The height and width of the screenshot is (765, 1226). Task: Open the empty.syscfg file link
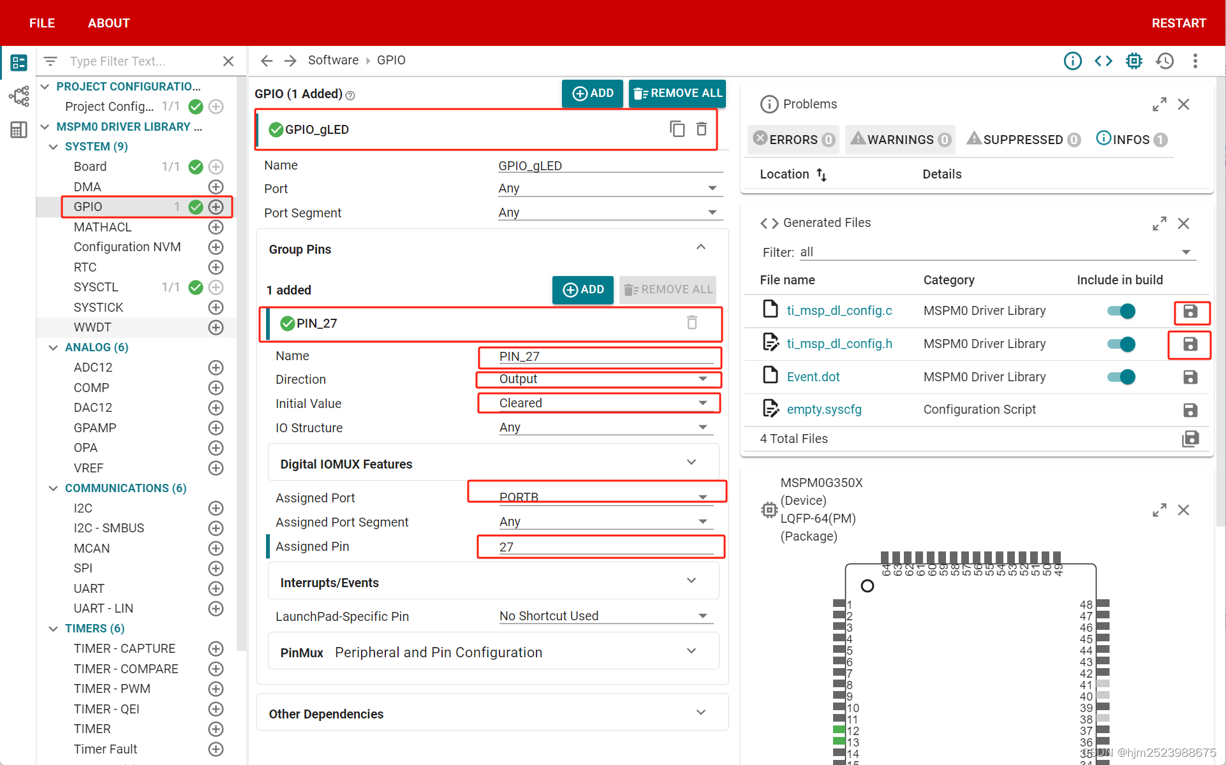point(823,409)
